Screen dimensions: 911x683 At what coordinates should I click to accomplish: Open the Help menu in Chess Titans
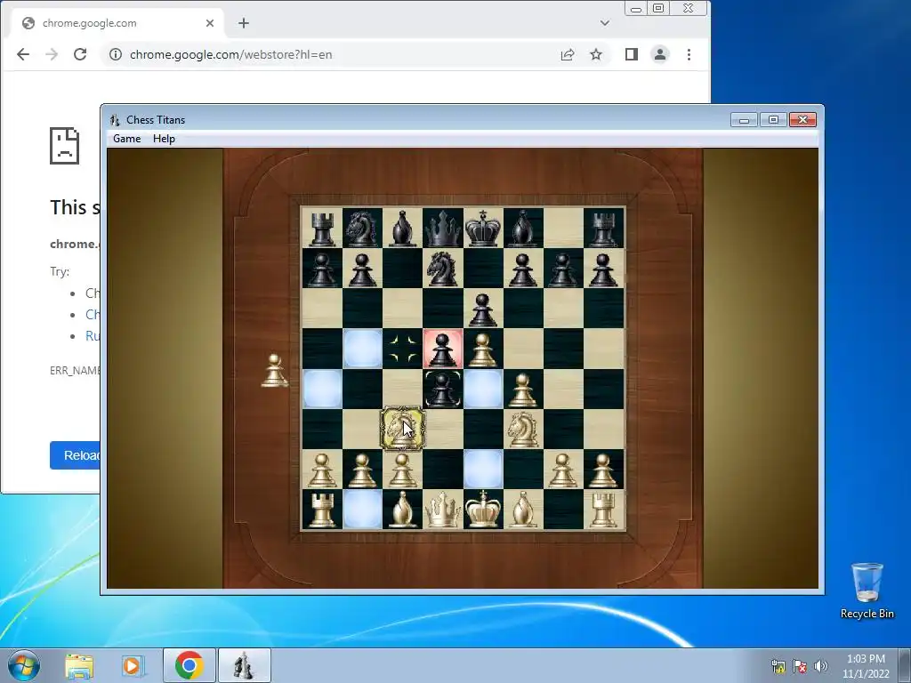coord(164,138)
